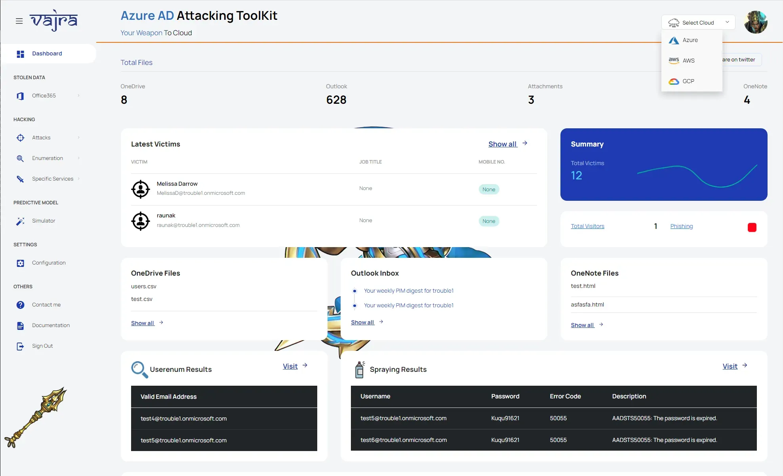Click the Total Victims trend line chart

(697, 176)
